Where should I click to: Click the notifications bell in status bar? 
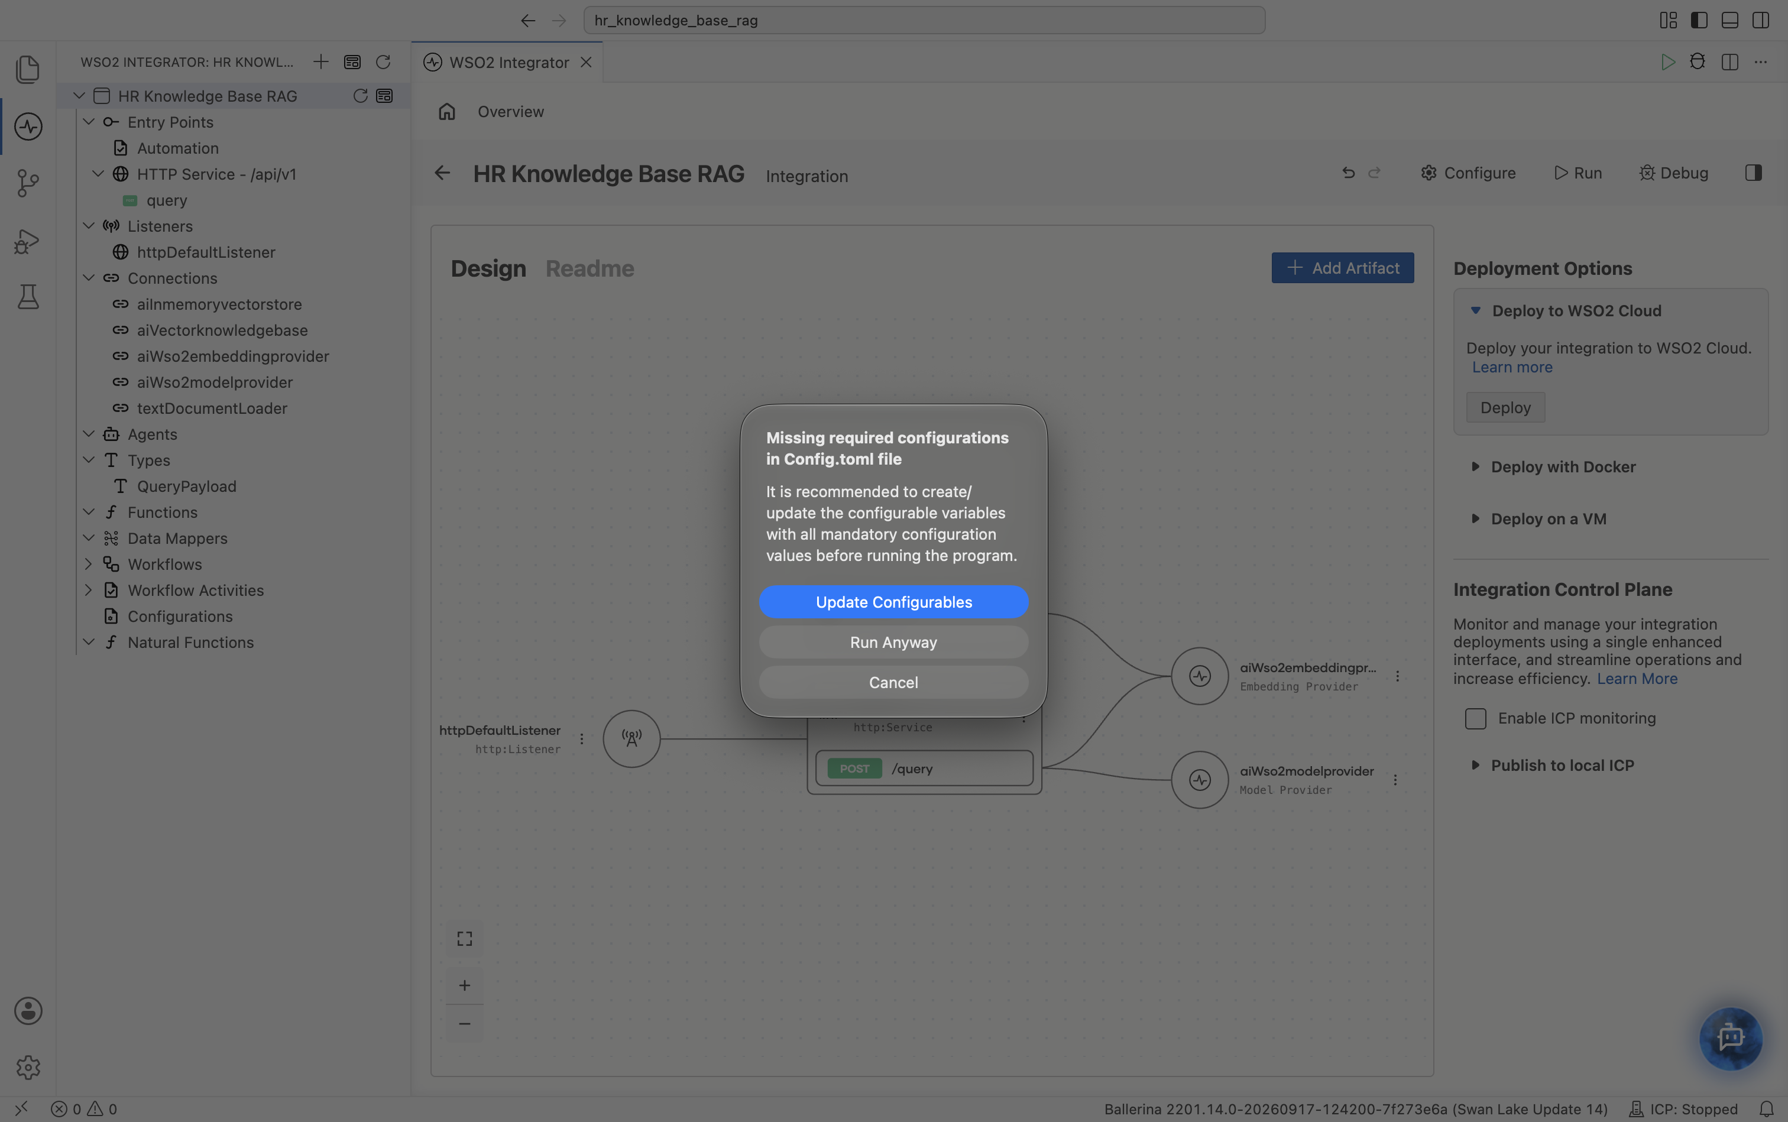[1767, 1108]
